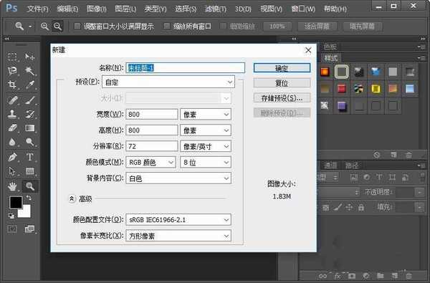
Task: Click the 填充屏幕 fill screen button
Action: point(362,27)
